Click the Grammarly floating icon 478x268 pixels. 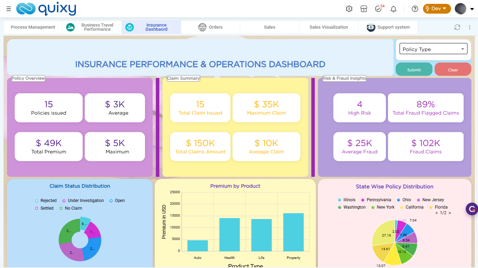(x=472, y=209)
